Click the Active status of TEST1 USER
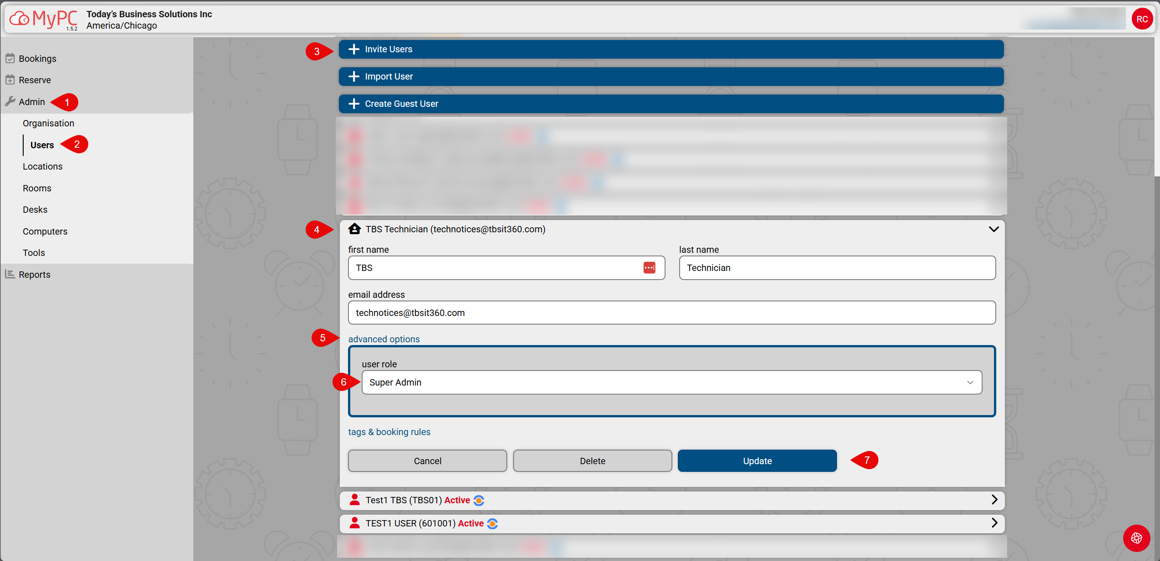Screen dimensions: 1160x561 click(471, 523)
